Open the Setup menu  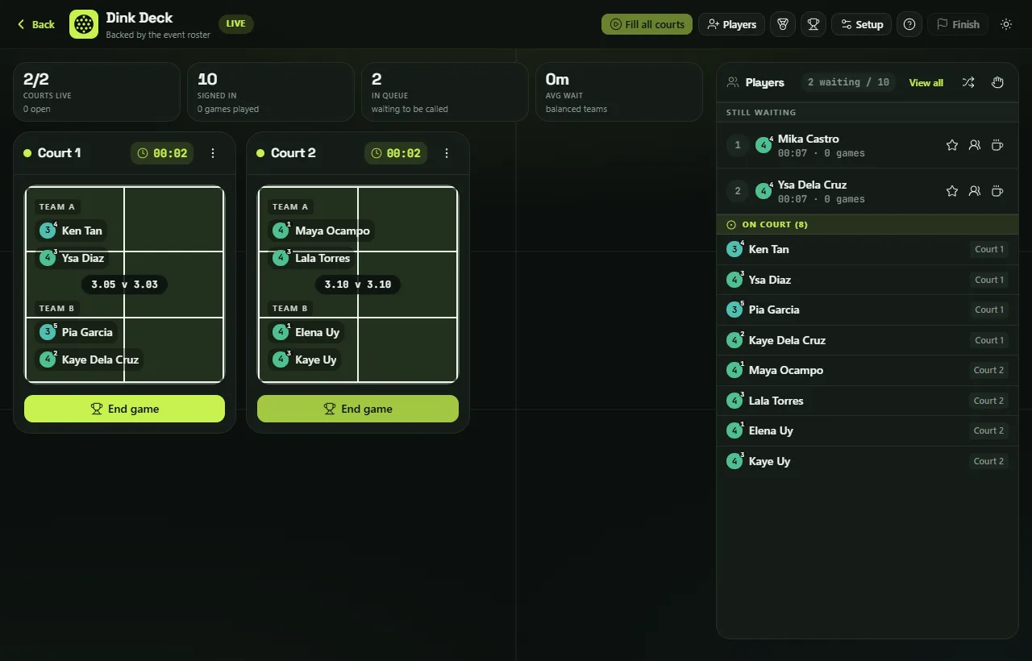point(861,24)
